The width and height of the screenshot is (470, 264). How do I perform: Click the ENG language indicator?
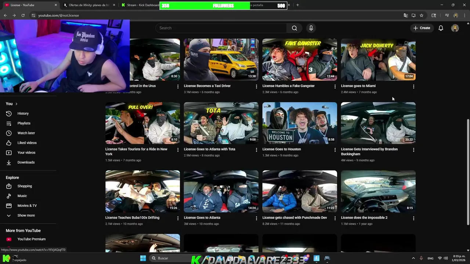[430, 258]
